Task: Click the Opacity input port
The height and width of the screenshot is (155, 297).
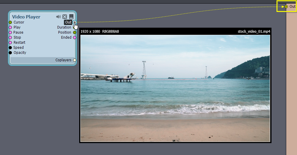Action: (x=10, y=53)
